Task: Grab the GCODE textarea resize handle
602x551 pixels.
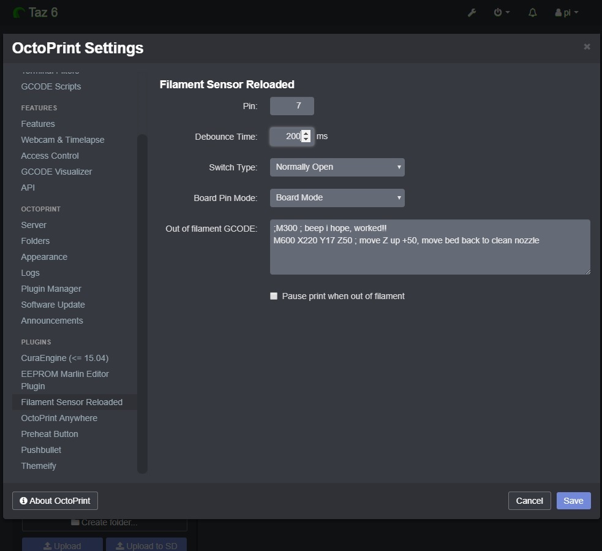Action: point(587,272)
